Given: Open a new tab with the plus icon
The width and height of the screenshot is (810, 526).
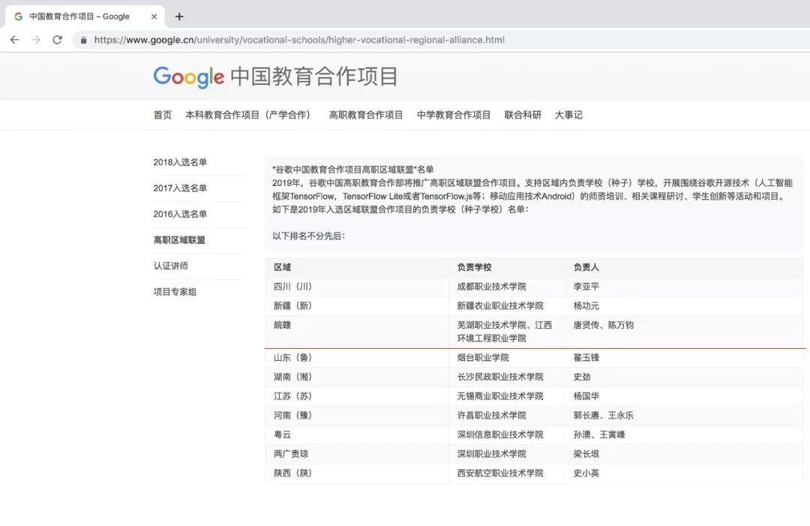Looking at the screenshot, I should coord(179,17).
